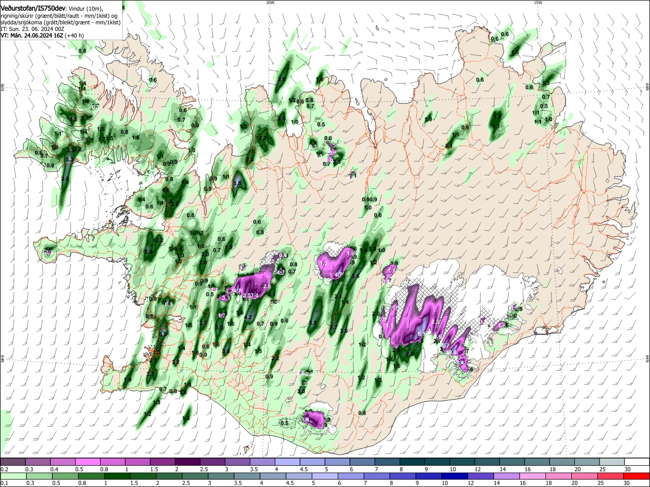Click the palest green bottom-row swatch at 0.1

coord(13,476)
